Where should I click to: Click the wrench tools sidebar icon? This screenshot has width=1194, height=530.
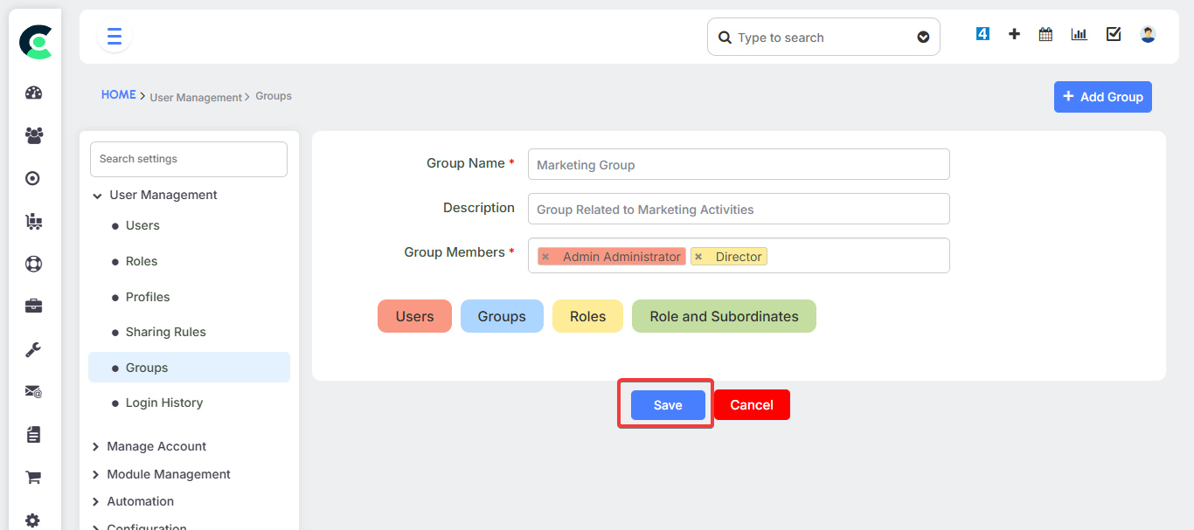click(x=33, y=349)
